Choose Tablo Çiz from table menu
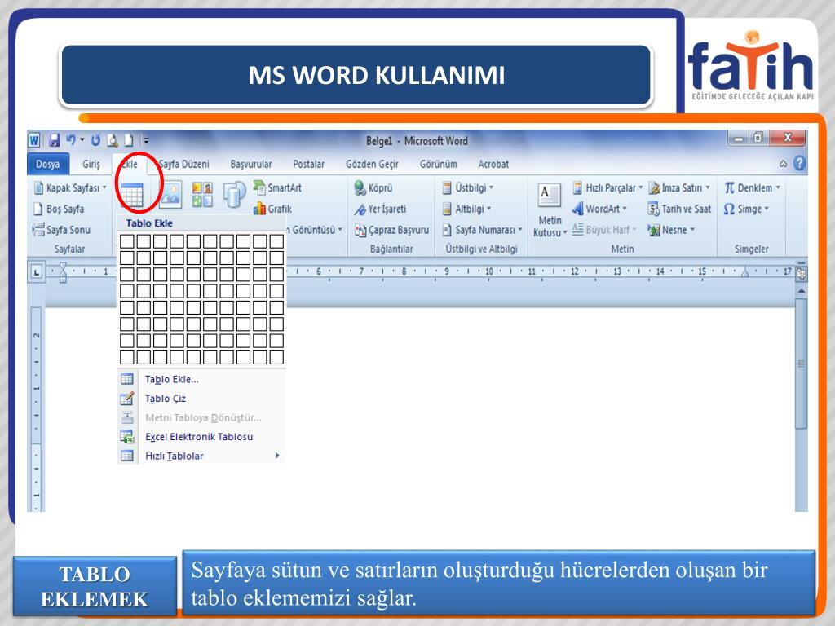This screenshot has width=835, height=626. click(x=201, y=398)
